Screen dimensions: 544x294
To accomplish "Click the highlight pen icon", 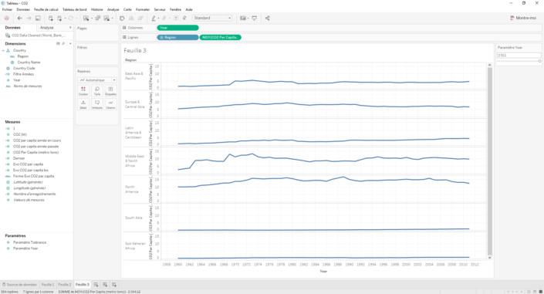I will click(x=154, y=18).
